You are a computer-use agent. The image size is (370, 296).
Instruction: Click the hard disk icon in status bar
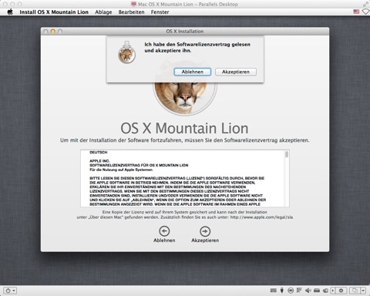point(317,291)
